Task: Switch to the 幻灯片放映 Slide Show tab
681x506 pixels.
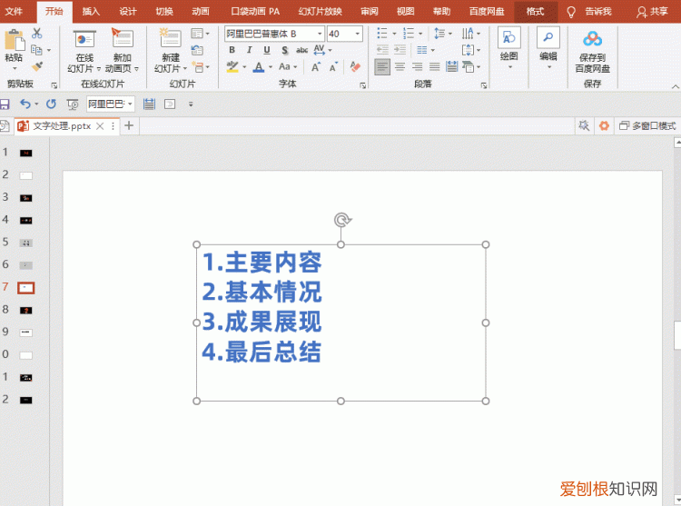Action: point(321,11)
